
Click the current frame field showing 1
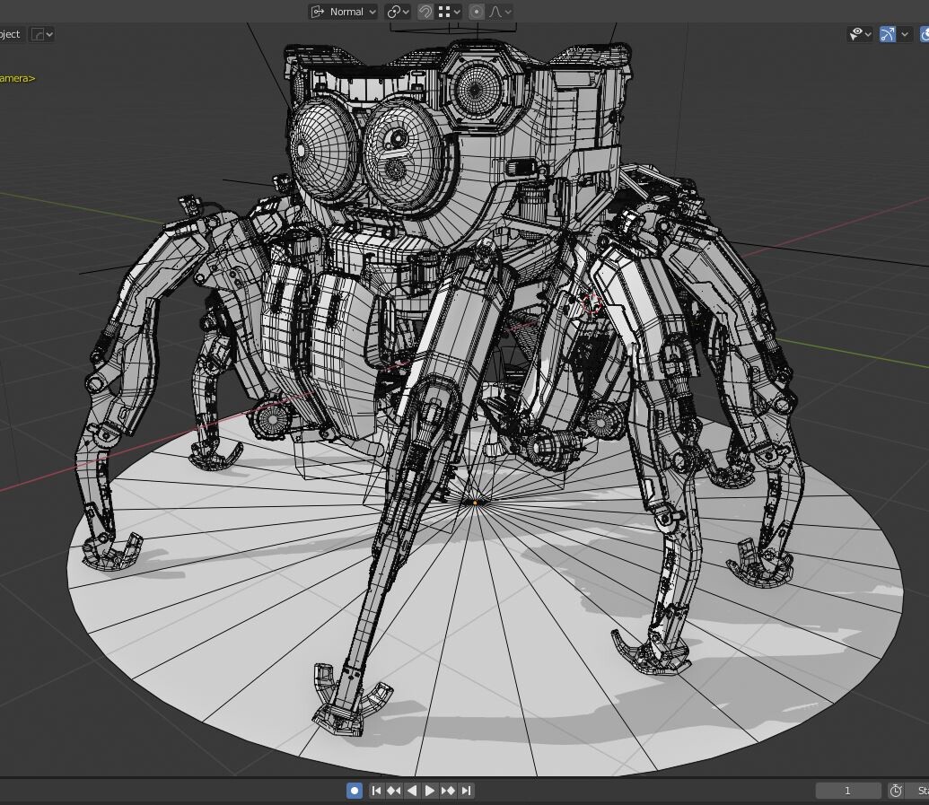coord(848,790)
